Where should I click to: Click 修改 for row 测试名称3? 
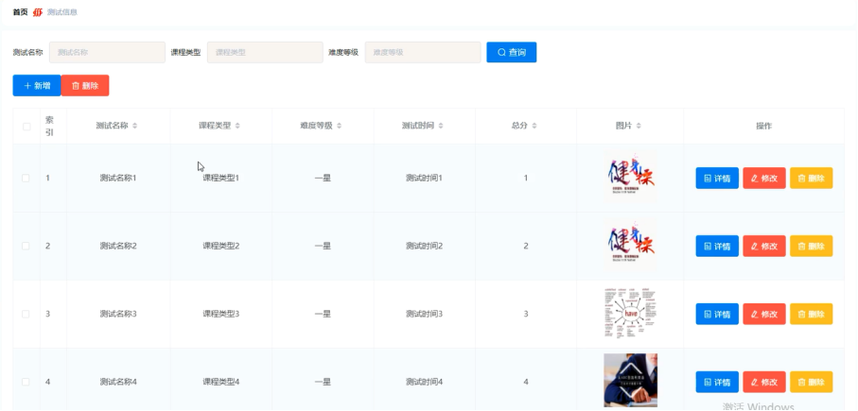point(764,314)
